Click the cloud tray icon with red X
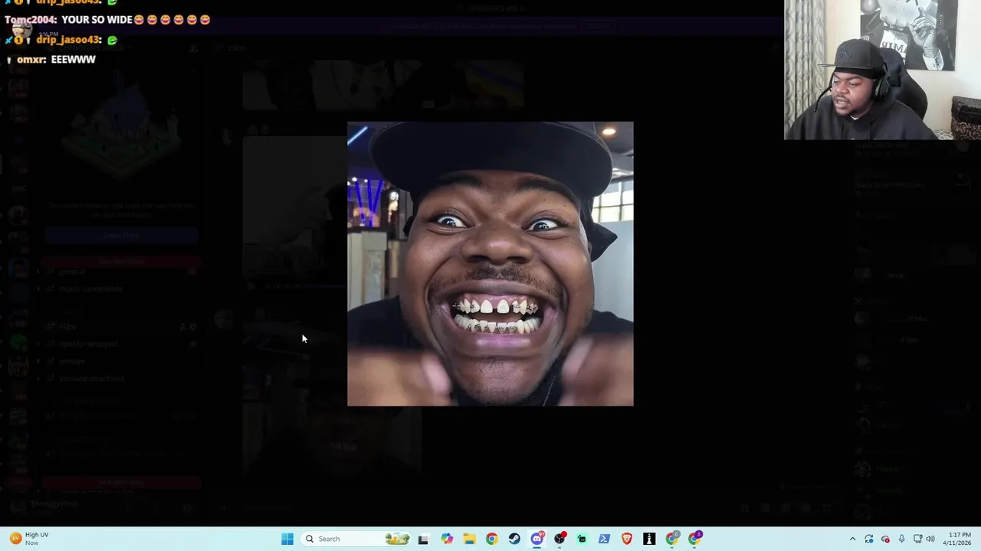Viewport: 981px width, 551px height. tap(885, 539)
